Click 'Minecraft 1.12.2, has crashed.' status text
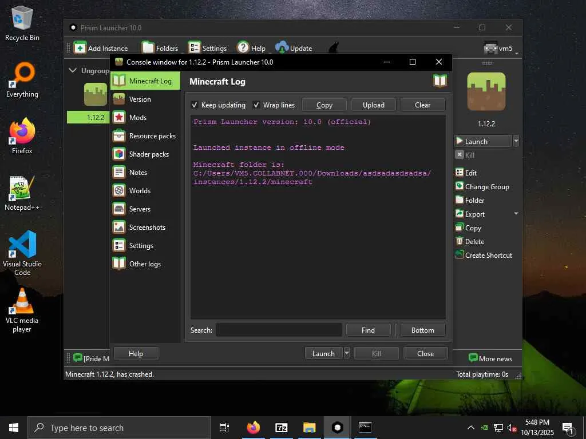The height and width of the screenshot is (439, 586). click(x=109, y=374)
